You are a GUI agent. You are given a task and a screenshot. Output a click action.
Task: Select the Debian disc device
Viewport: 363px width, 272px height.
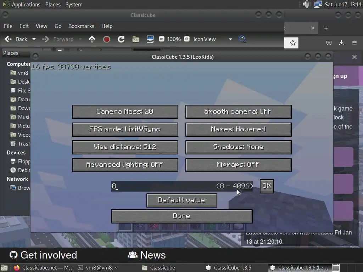pos(20,170)
